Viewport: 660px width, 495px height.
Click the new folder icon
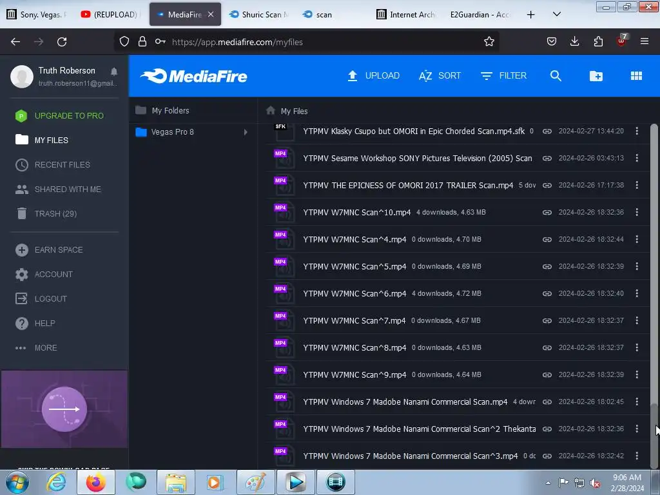click(x=596, y=76)
